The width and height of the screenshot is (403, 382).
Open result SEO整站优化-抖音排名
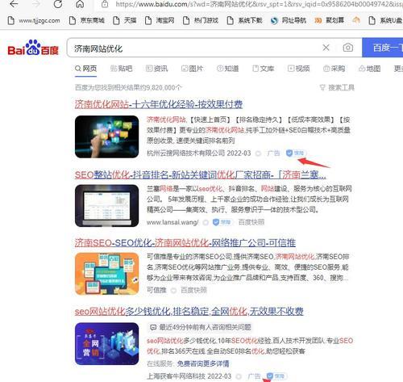pos(201,175)
